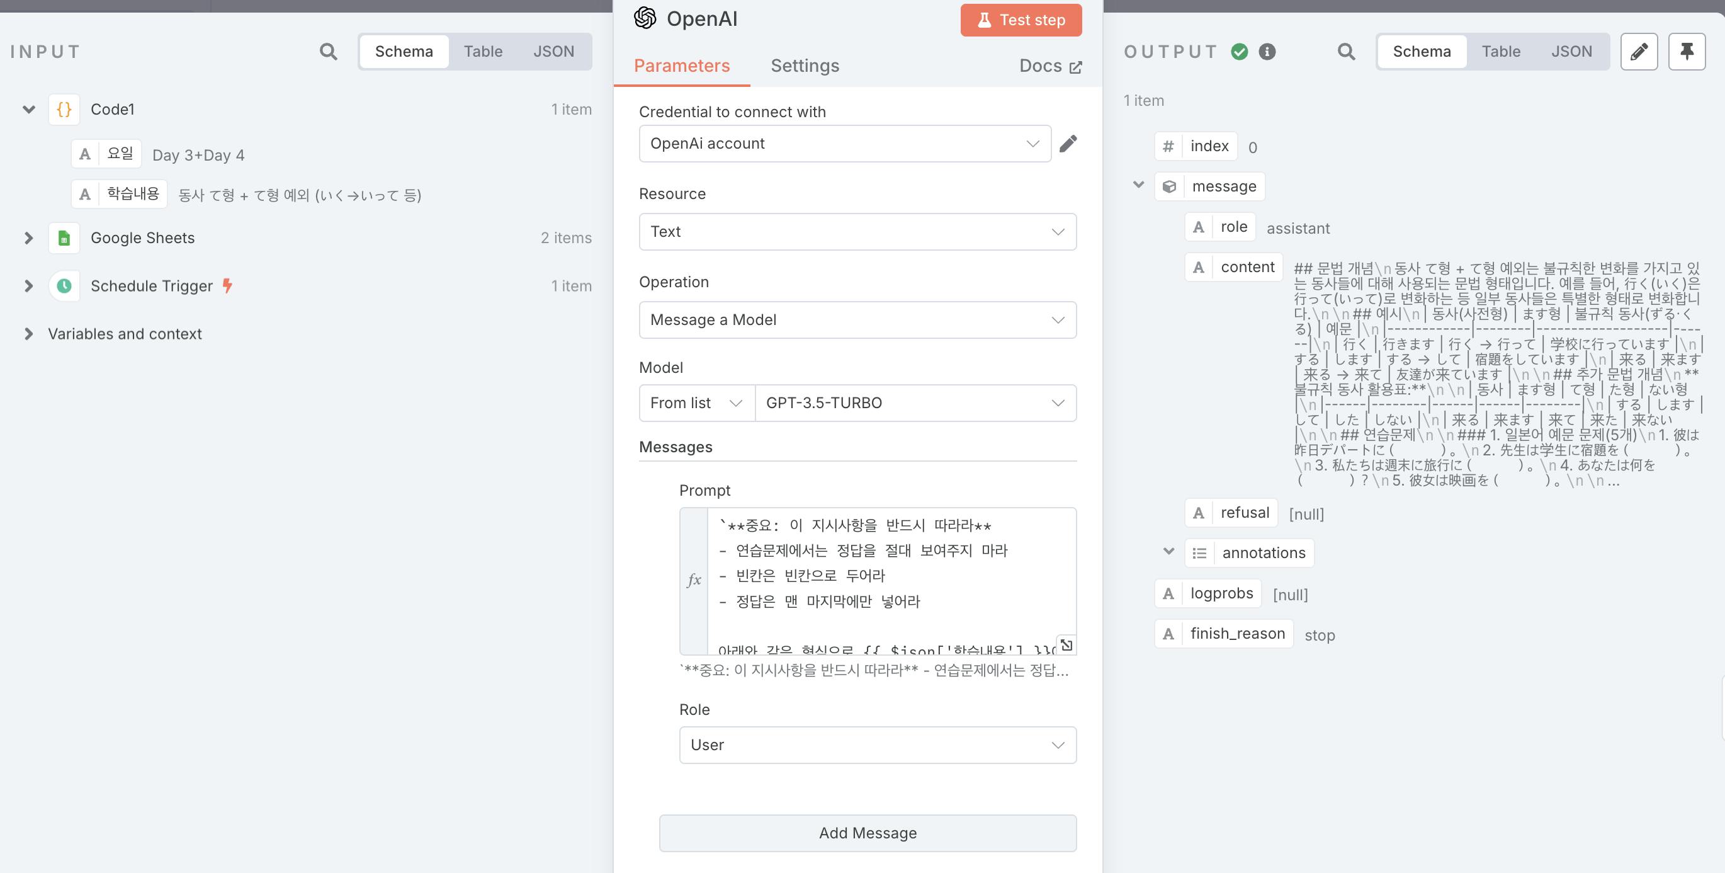Click the 'Day 3+Day 4' value text
The width and height of the screenshot is (1725, 873).
(198, 156)
